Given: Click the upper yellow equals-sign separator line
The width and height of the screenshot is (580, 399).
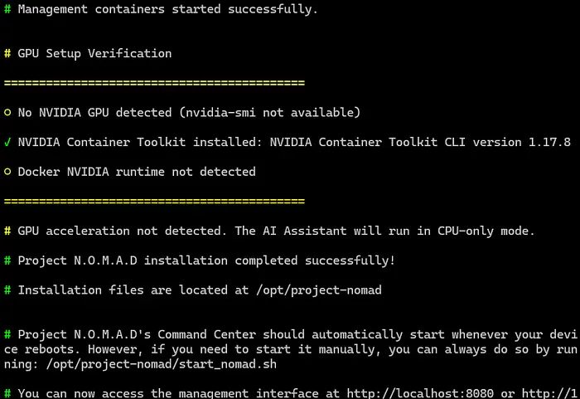Looking at the screenshot, I should (155, 83).
